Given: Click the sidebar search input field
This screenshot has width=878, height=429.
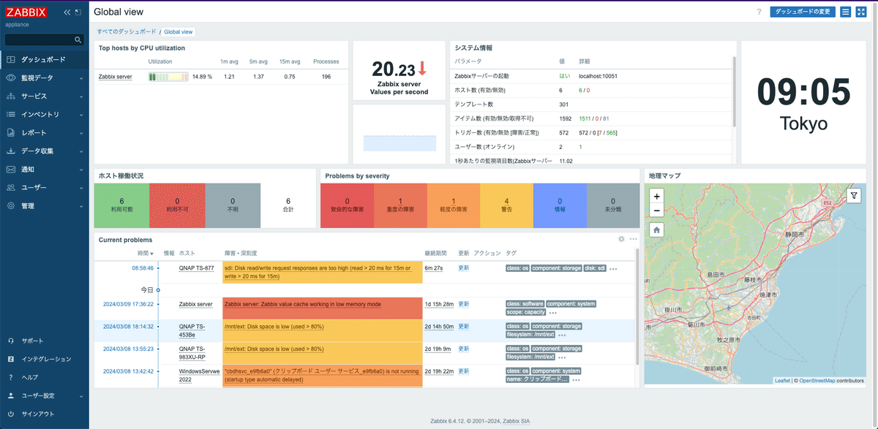Looking at the screenshot, I should [x=44, y=39].
